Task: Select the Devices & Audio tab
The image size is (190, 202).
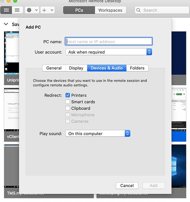Action: [x=107, y=68]
